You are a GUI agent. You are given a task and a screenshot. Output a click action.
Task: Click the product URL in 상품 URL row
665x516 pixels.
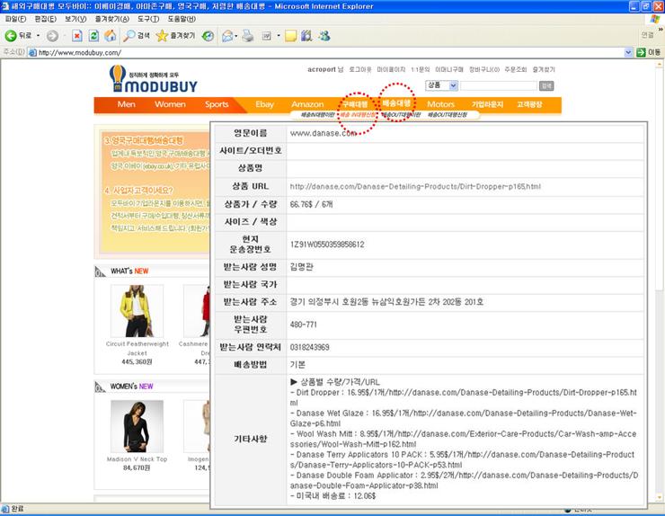coord(415,186)
